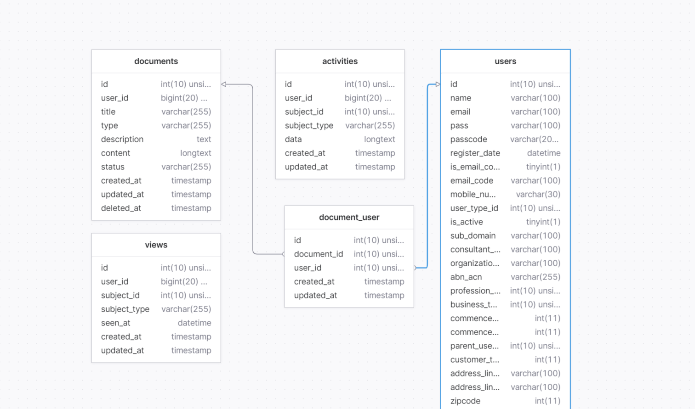Select the passcode row in users table

coord(468,139)
